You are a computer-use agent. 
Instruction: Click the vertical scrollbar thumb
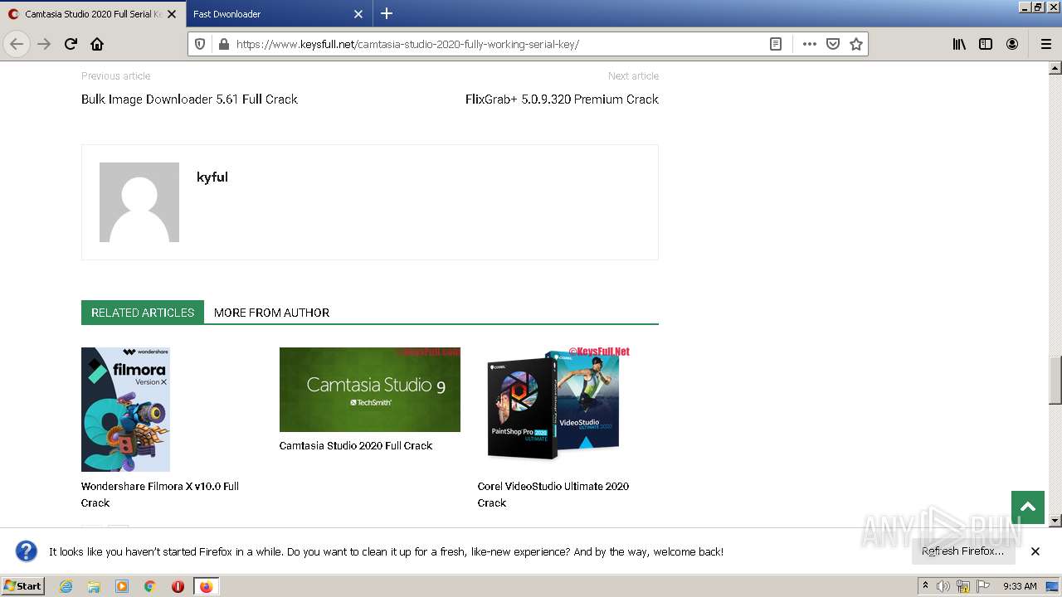tap(1055, 379)
